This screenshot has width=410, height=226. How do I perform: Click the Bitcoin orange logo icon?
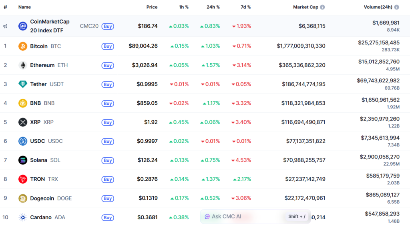[23, 46]
